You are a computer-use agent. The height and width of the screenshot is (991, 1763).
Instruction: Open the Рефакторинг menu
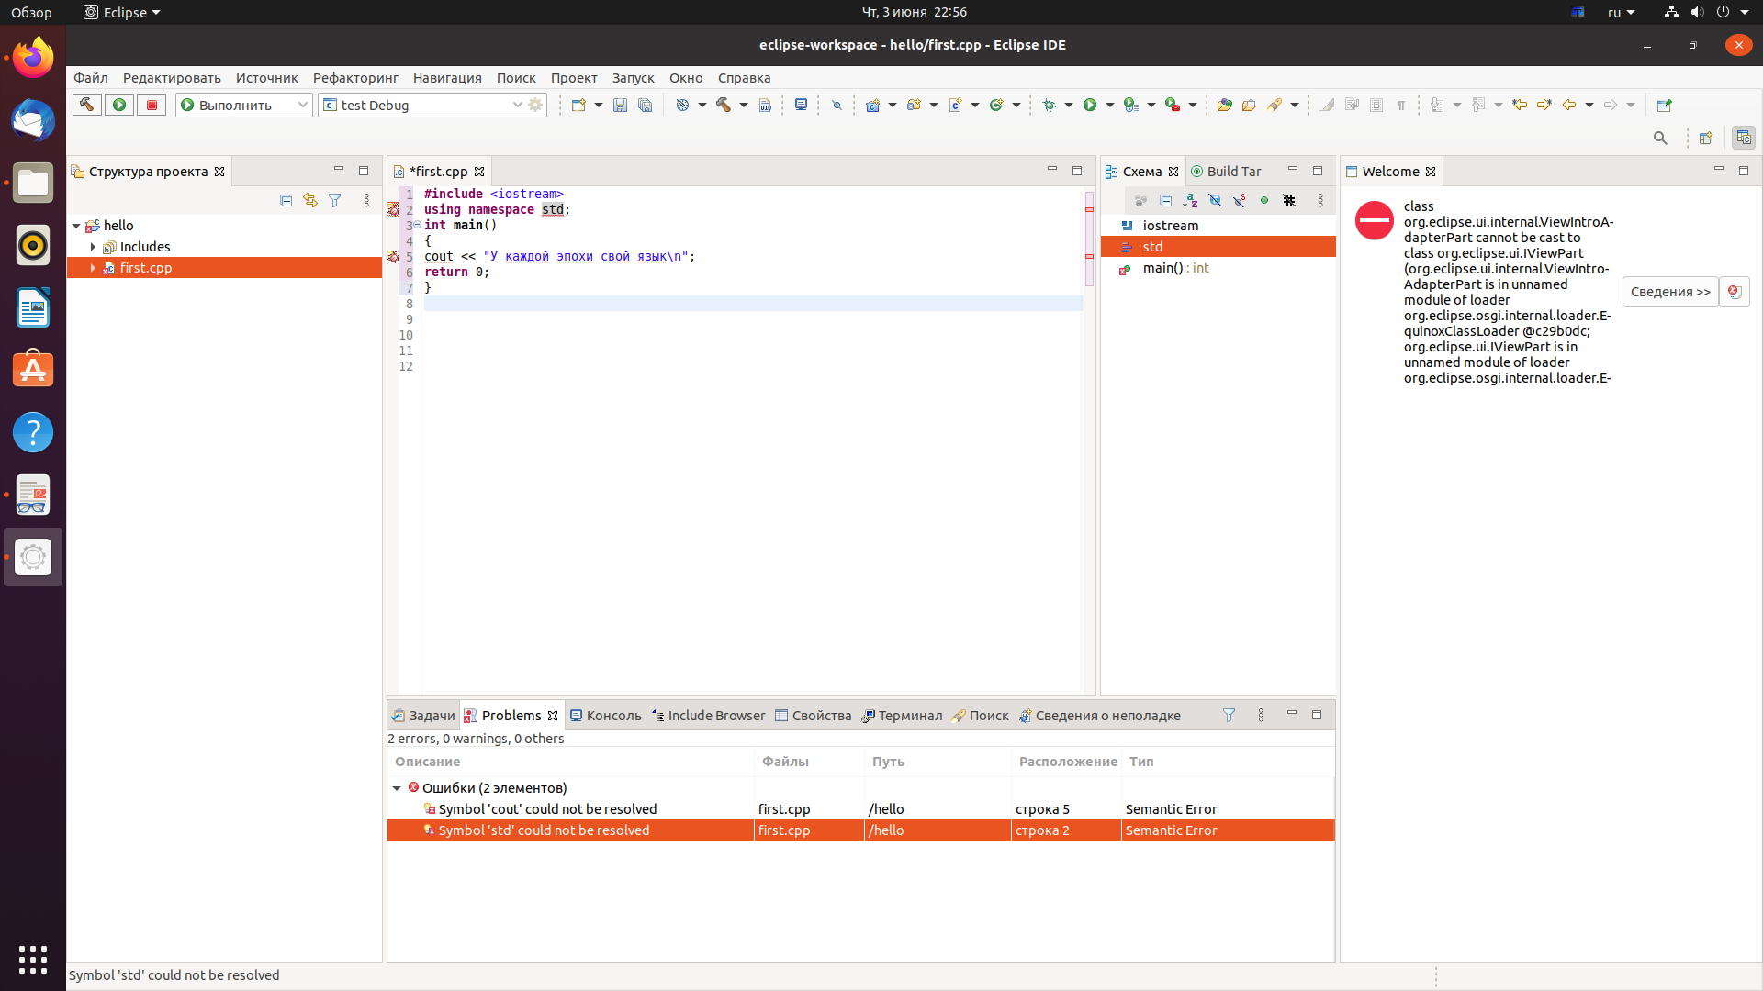[x=355, y=78]
